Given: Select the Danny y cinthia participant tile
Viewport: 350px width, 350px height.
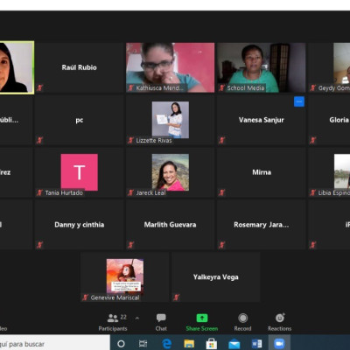Looking at the screenshot, I should pyautogui.click(x=80, y=225).
